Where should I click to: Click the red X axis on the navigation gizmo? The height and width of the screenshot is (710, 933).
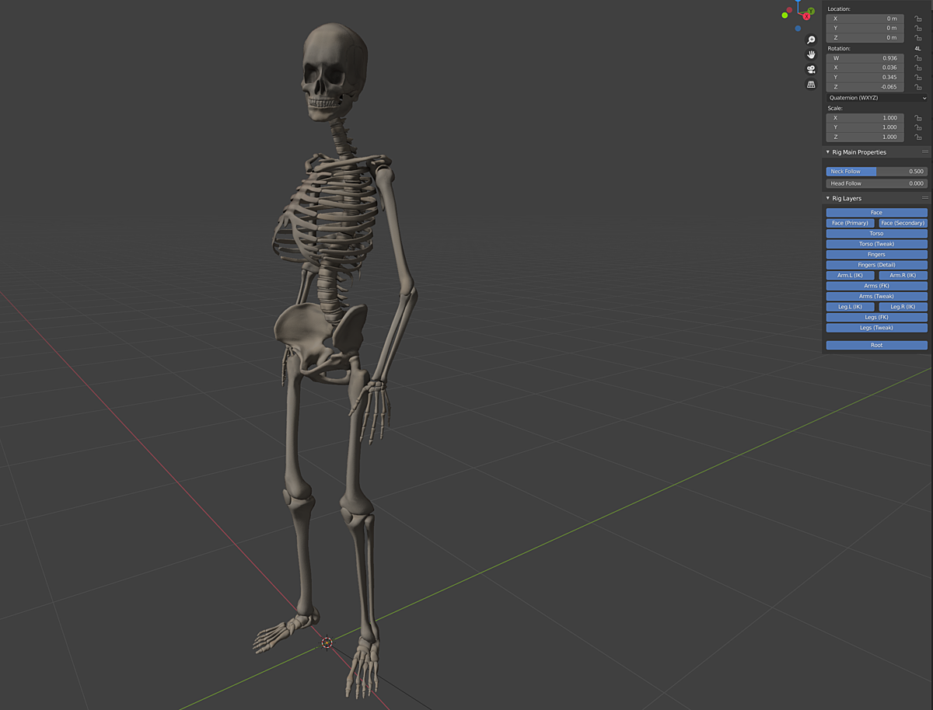point(806,16)
